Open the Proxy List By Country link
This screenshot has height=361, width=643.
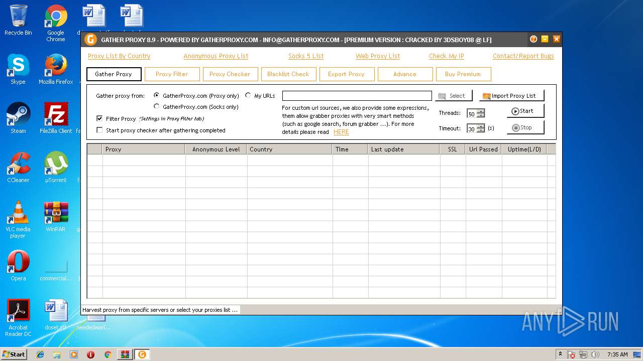click(119, 56)
